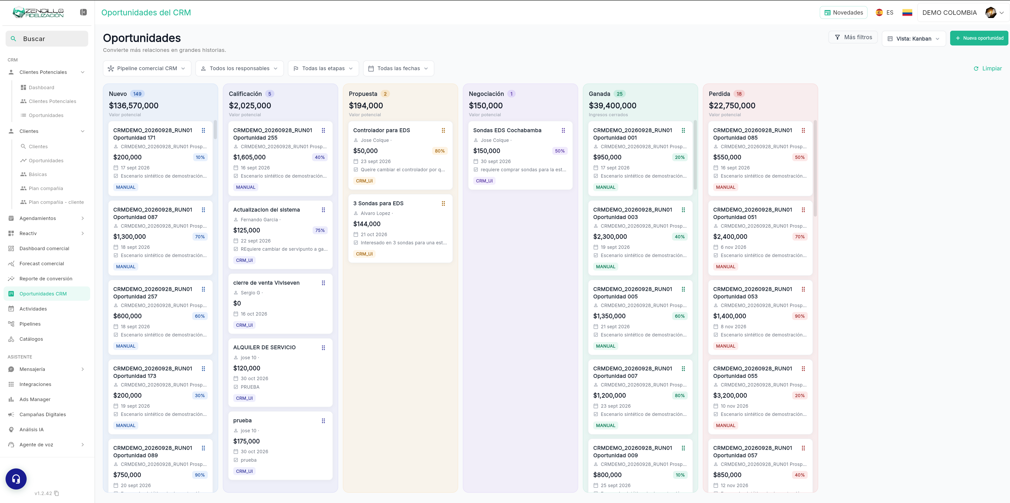Go to Actividades in sidebar
This screenshot has width=1010, height=503.
tap(47, 309)
